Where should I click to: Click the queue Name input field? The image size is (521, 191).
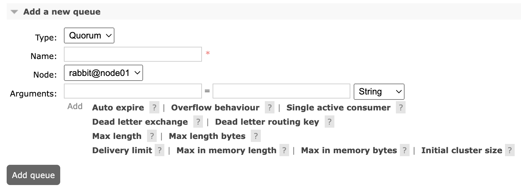click(x=133, y=54)
